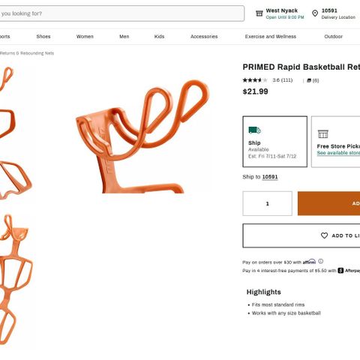The width and height of the screenshot is (360, 360).
Task: Select the Ship delivery option
Action: [x=274, y=142]
